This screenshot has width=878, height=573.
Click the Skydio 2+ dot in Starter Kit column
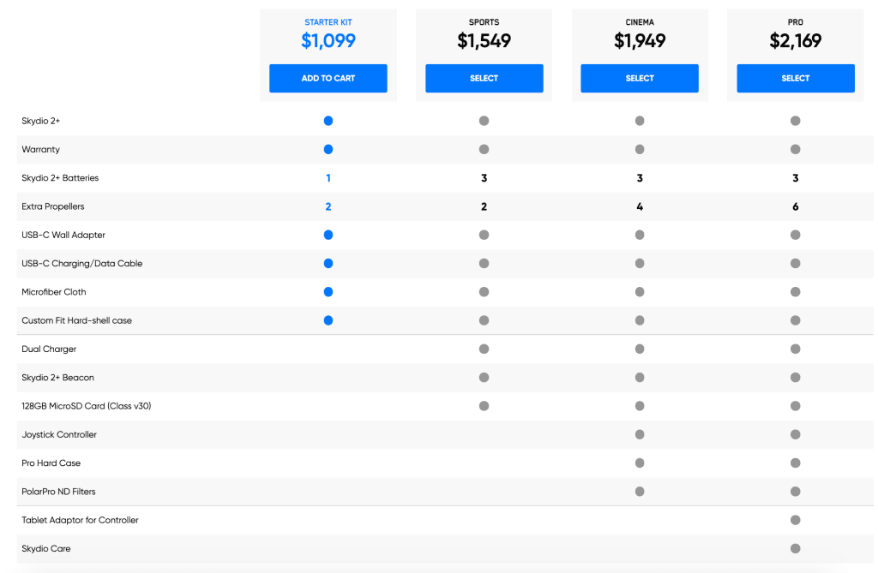(x=328, y=121)
